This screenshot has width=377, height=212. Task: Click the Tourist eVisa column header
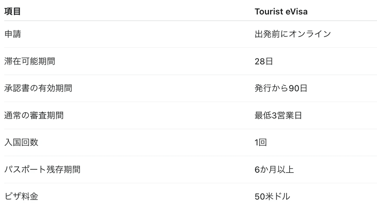[x=281, y=12]
